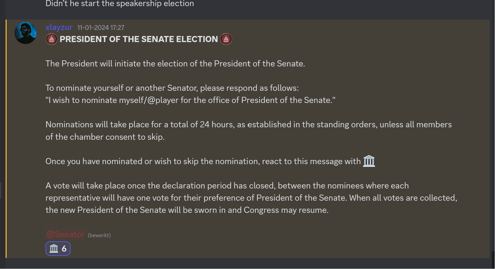Open xlayzur's profile avatar
This screenshot has width=495, height=269.
26,33
